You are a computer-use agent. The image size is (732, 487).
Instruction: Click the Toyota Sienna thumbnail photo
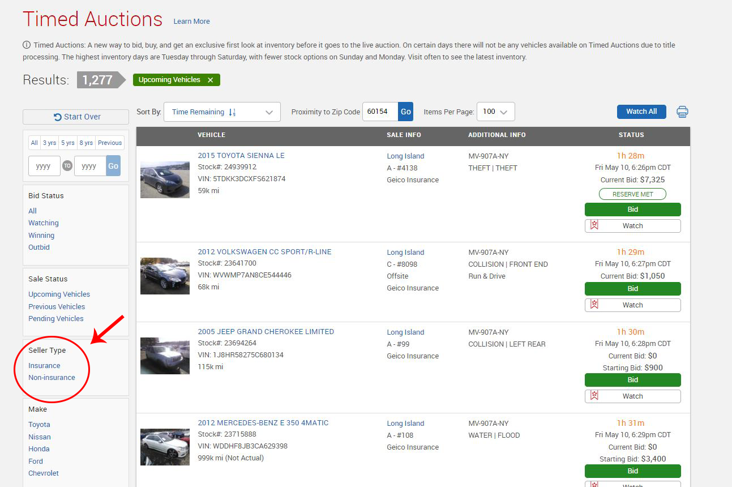pyautogui.click(x=165, y=180)
